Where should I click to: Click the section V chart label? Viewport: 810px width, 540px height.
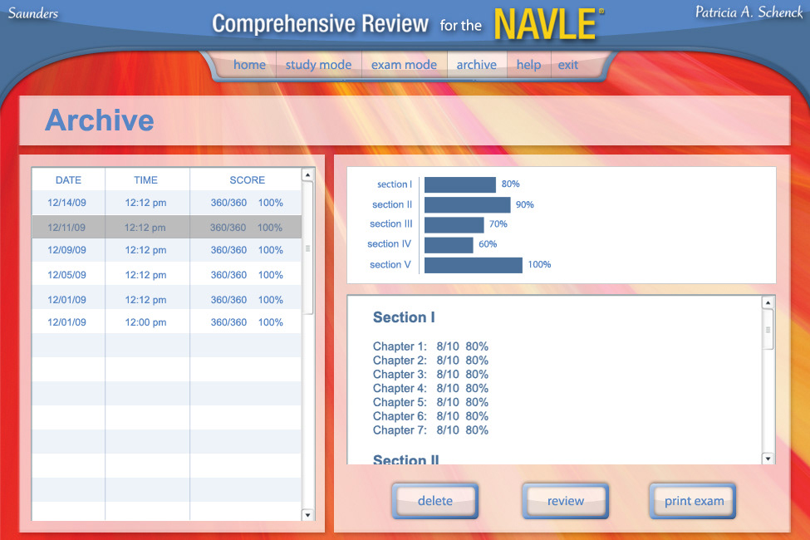pos(390,264)
